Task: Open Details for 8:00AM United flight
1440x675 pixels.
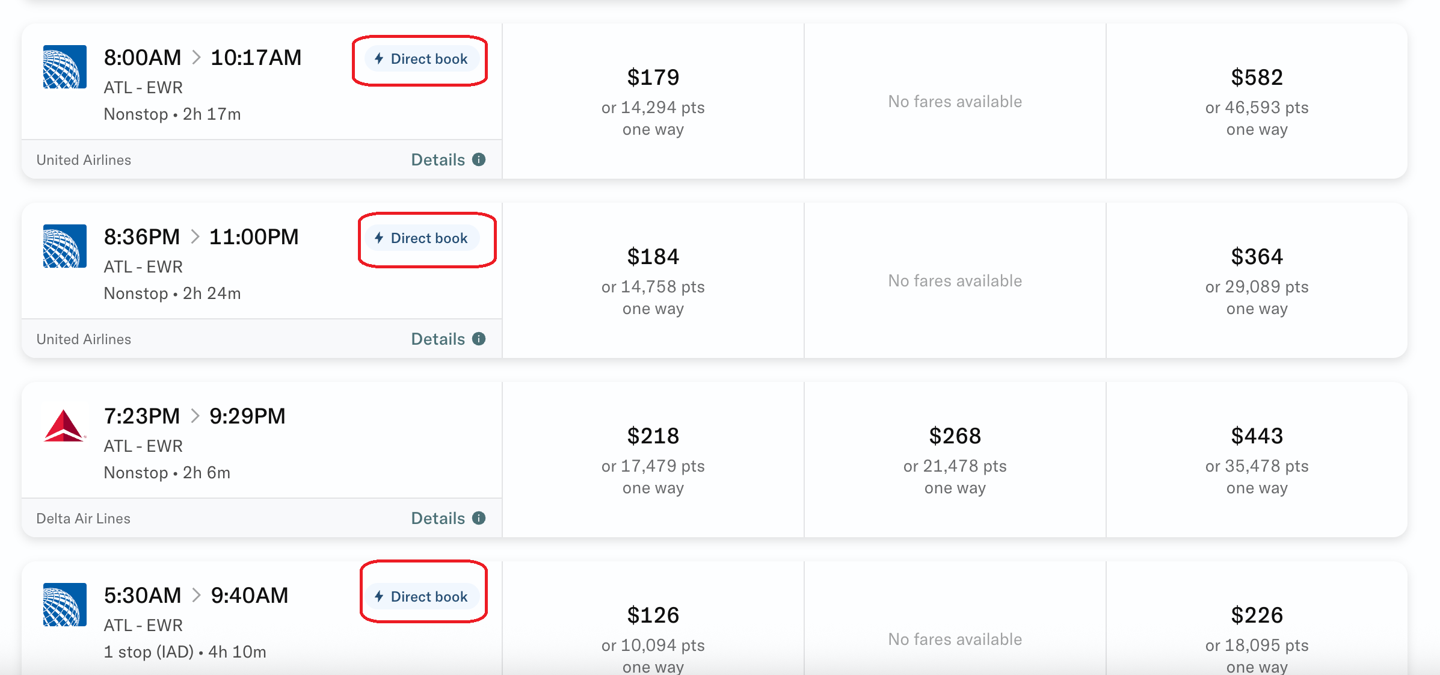Action: point(438,159)
